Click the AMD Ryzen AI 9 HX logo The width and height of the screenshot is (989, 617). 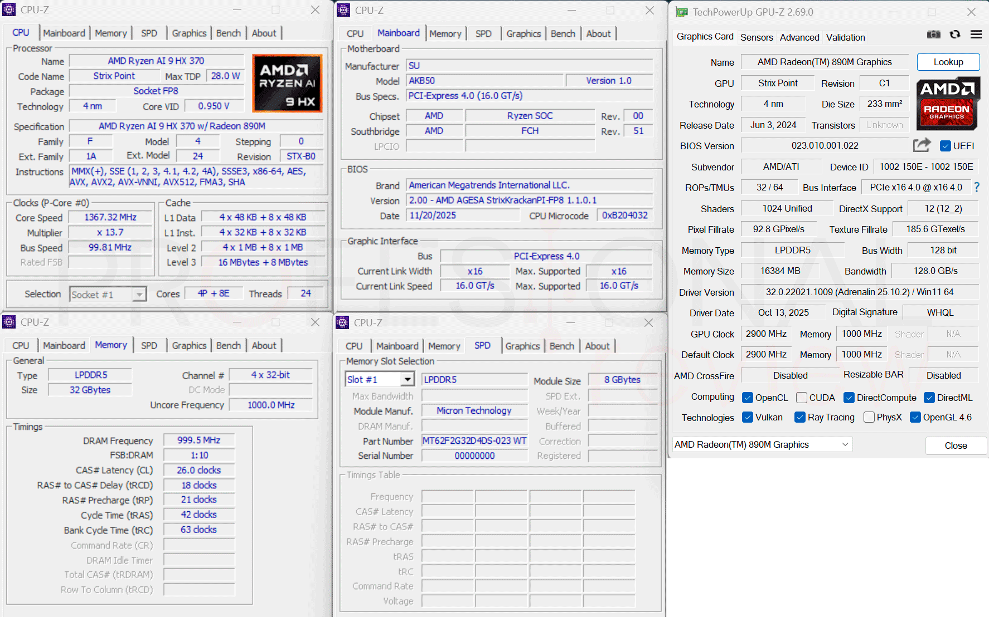287,84
